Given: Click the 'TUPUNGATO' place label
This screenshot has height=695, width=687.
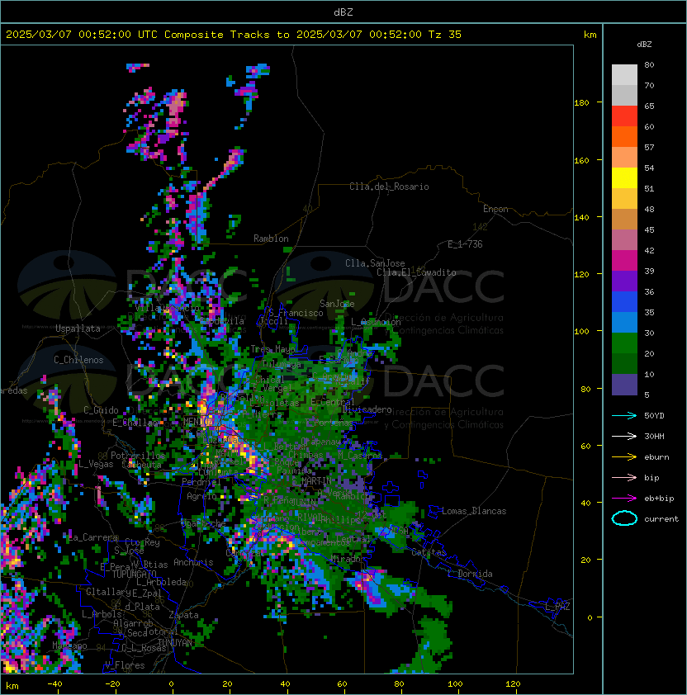Looking at the screenshot, I should pos(134,574).
